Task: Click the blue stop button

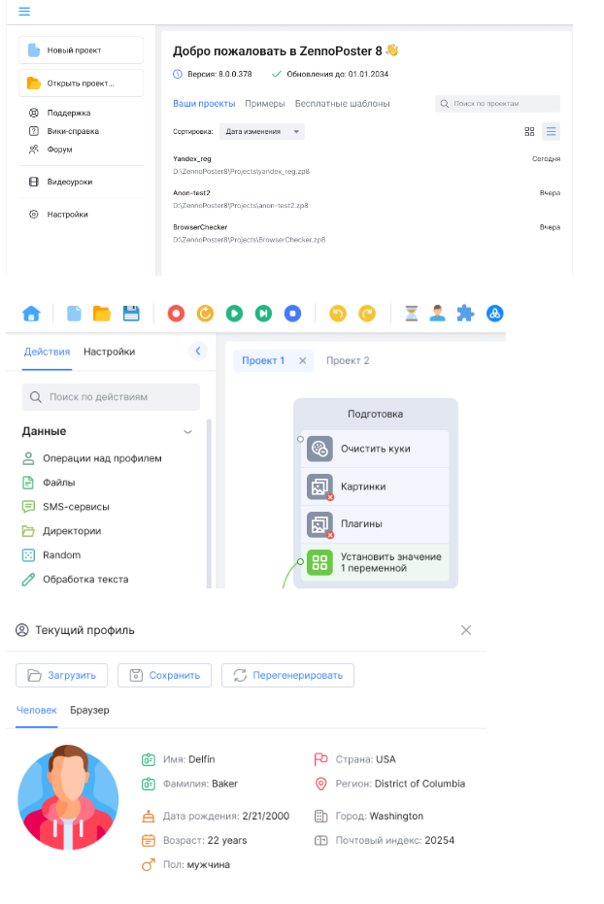Action: (x=293, y=314)
